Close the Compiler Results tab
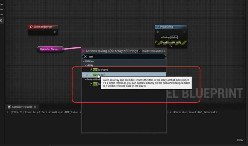Viewport: 248px width, 146px height. pos(35,107)
